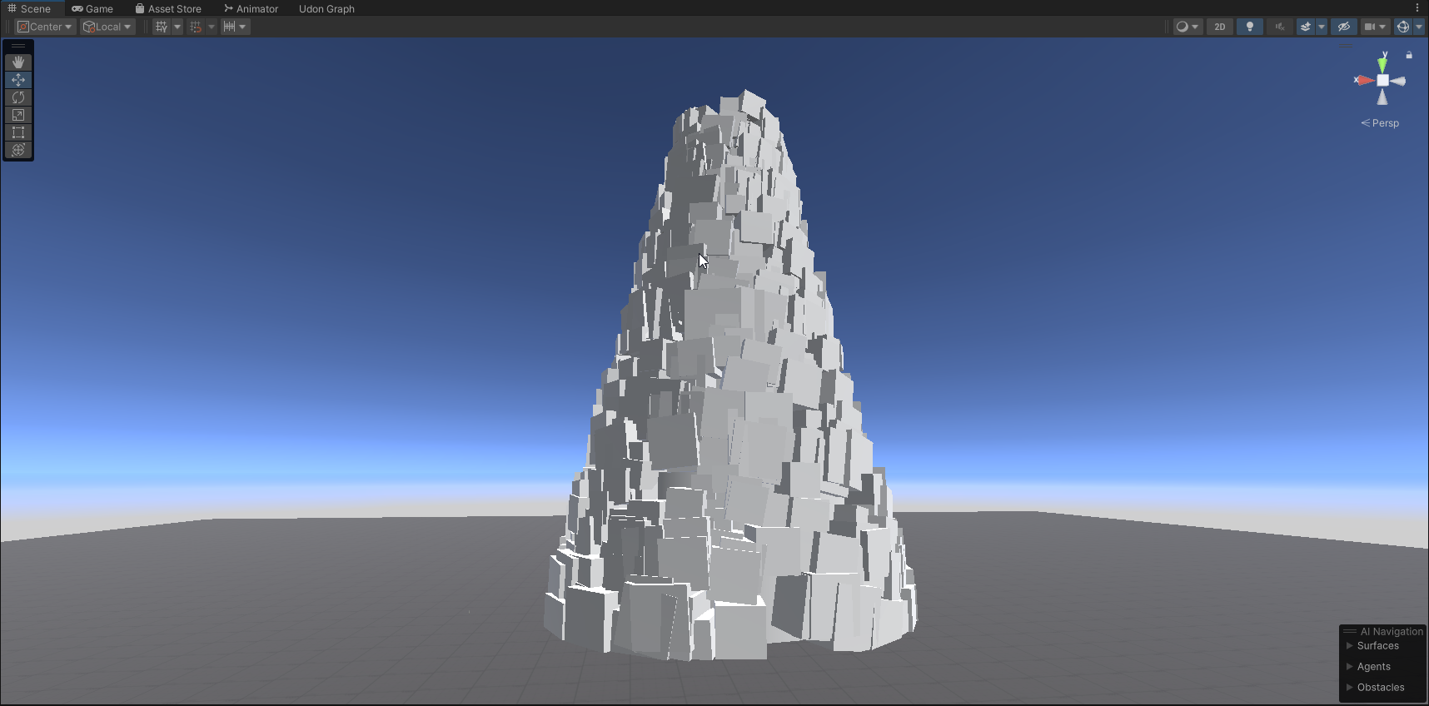The height and width of the screenshot is (706, 1429).
Task: Click the green Y axis gizmo cone
Action: 1382,64
